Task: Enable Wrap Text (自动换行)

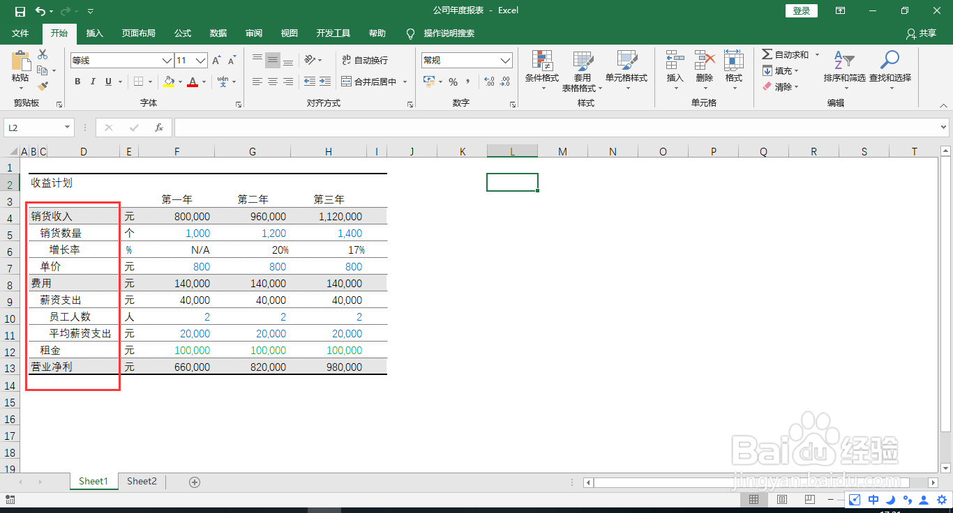Action: (366, 60)
